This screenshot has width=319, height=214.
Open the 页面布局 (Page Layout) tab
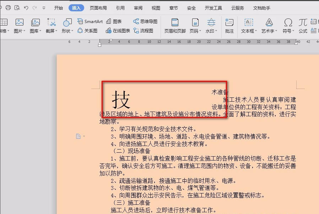[x=98, y=8]
